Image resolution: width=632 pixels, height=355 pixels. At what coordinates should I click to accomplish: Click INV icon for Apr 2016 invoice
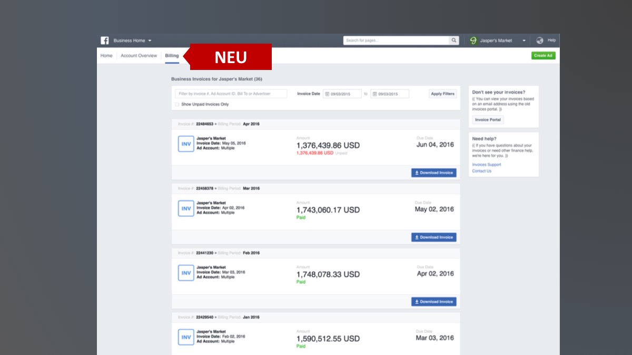point(186,144)
